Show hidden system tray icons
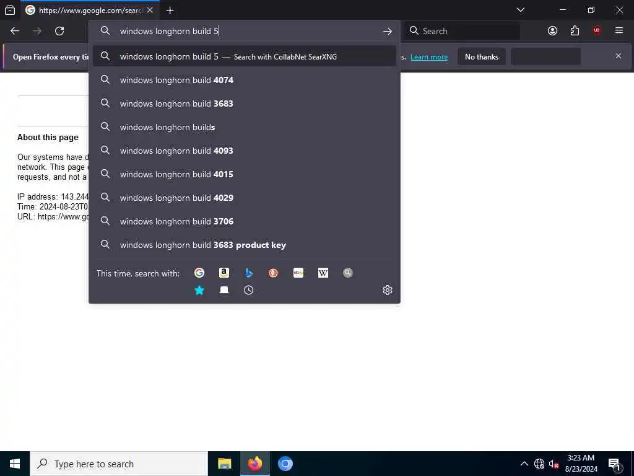The width and height of the screenshot is (634, 476). tap(524, 464)
